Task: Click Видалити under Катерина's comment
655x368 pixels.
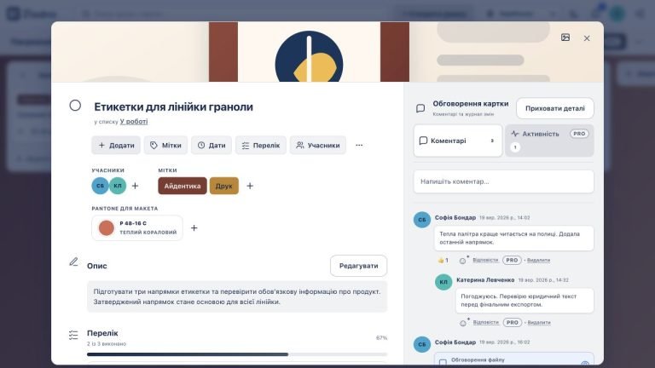Action: (x=539, y=323)
